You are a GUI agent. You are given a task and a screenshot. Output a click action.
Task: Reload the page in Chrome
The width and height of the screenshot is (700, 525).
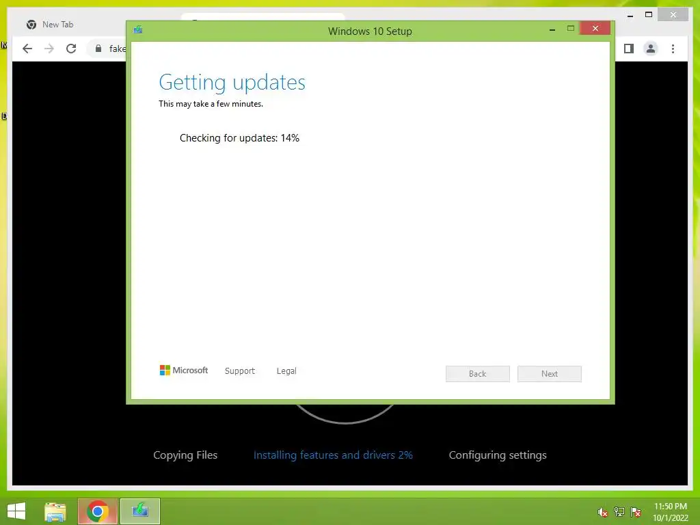[71, 49]
